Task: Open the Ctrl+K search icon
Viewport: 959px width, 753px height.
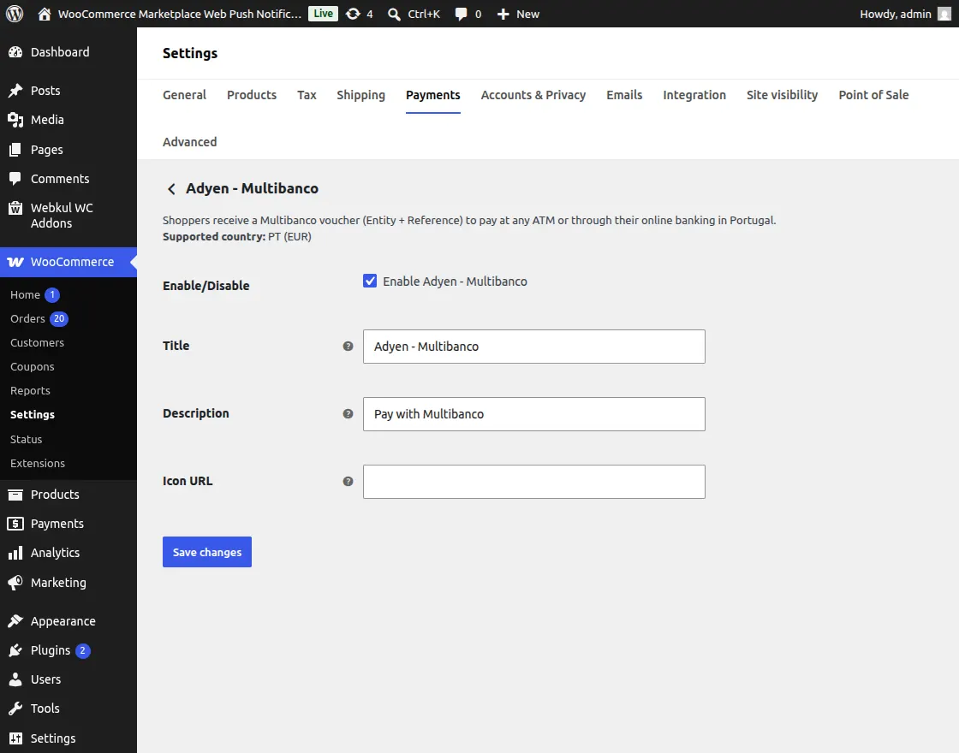Action: tap(395, 14)
